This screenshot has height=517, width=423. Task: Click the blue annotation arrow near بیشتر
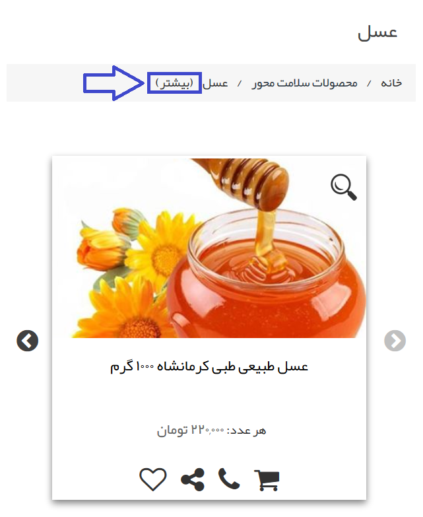(114, 83)
